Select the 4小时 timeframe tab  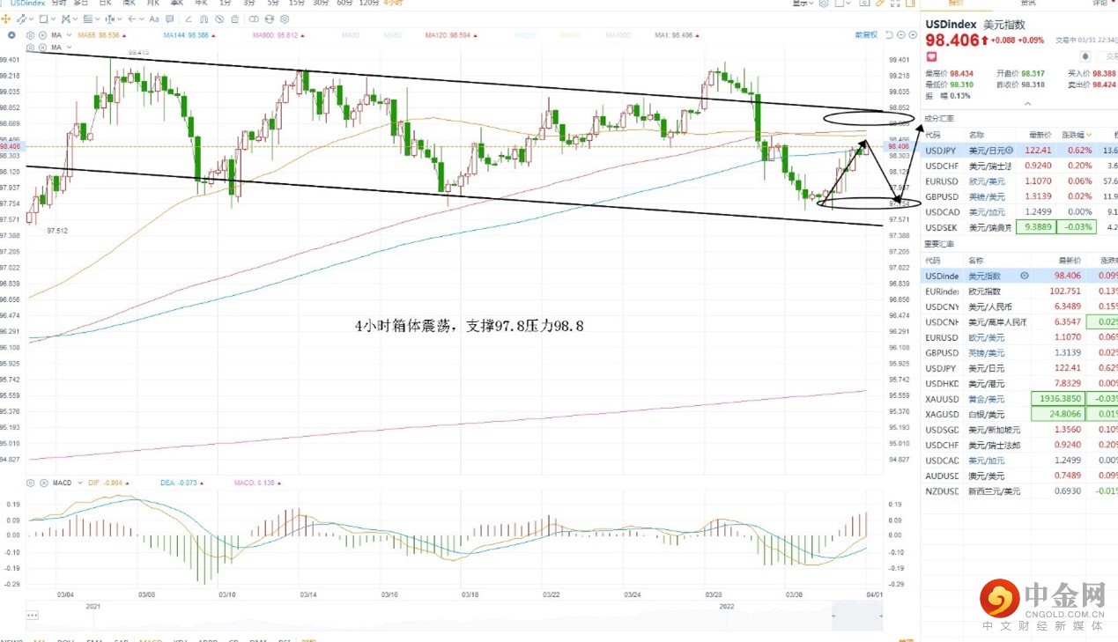[x=392, y=4]
